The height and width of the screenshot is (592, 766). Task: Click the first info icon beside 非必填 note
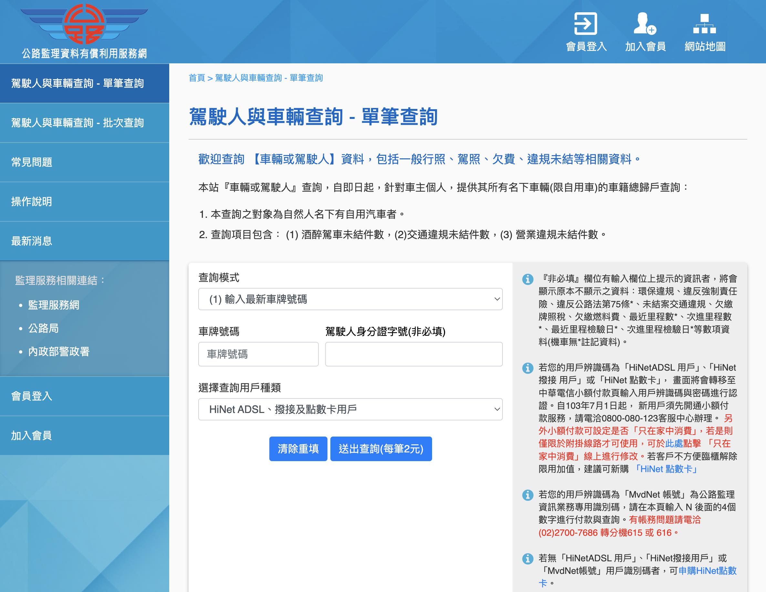pos(527,279)
